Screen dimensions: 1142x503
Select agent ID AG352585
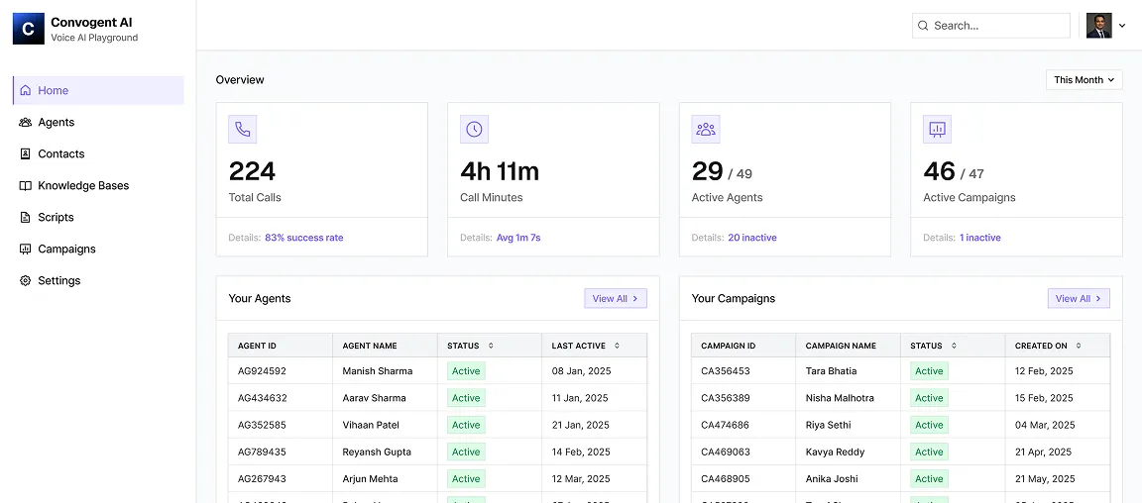[x=262, y=425]
